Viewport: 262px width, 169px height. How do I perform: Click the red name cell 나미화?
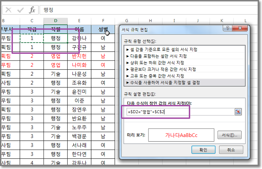click(79, 65)
